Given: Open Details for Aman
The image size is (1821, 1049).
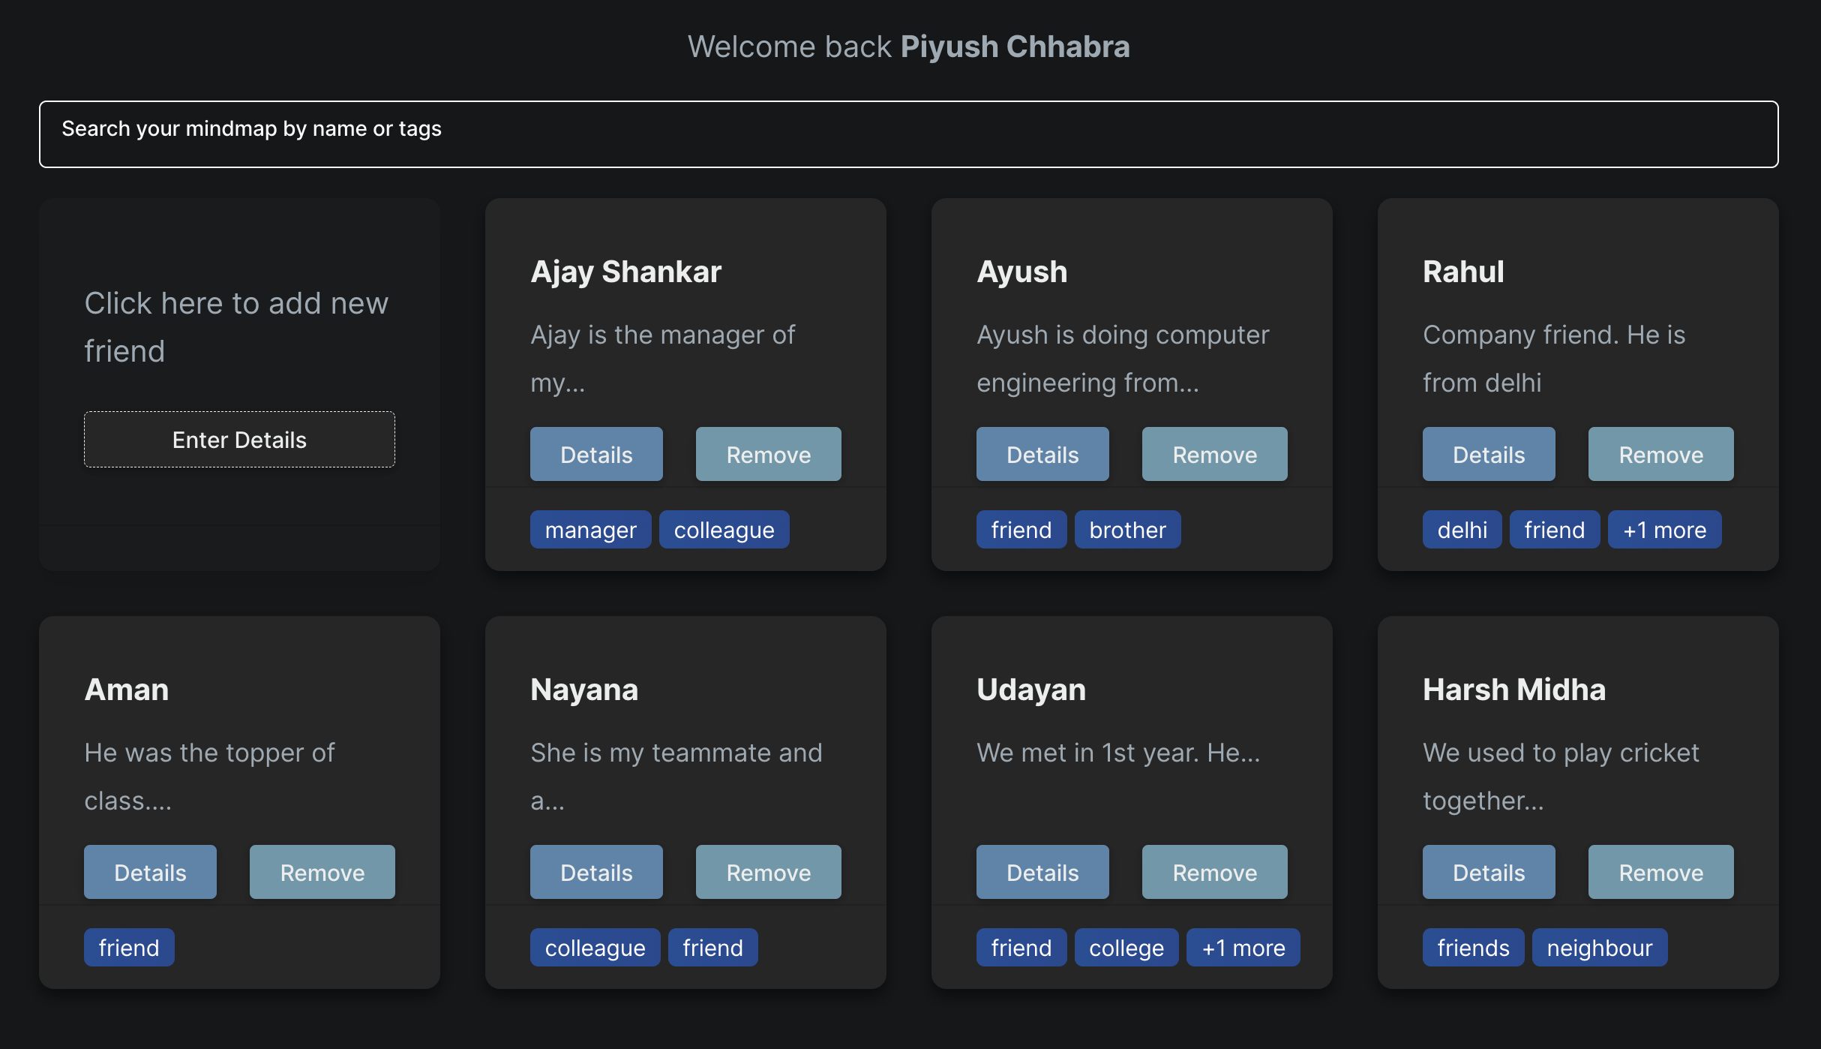Looking at the screenshot, I should 150,872.
